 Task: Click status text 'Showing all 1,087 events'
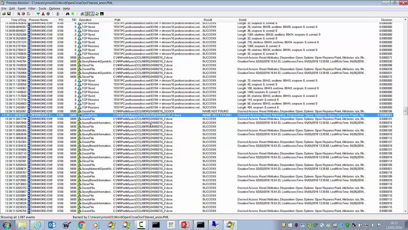[x=18, y=217]
